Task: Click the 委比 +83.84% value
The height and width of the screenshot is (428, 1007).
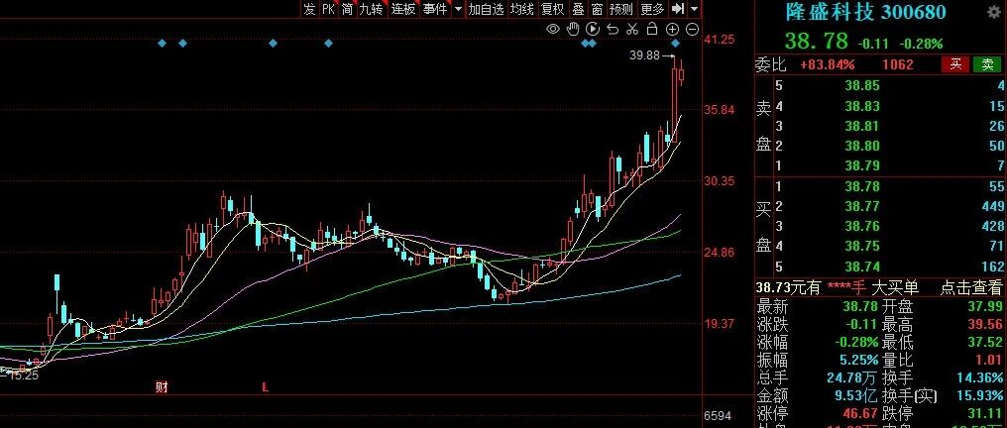Action: point(828,64)
